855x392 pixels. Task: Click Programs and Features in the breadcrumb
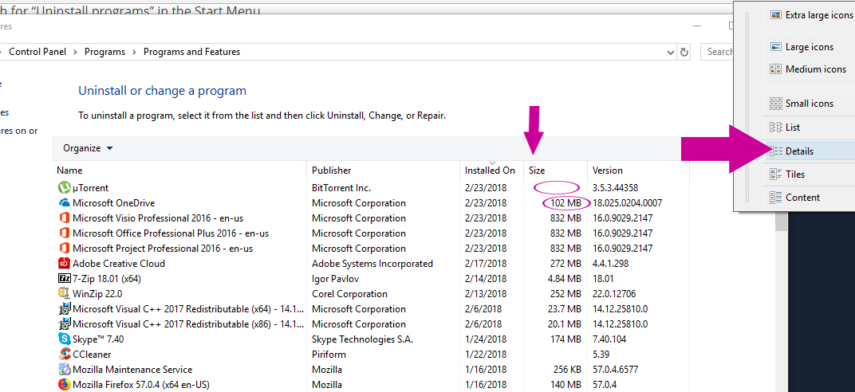point(191,53)
